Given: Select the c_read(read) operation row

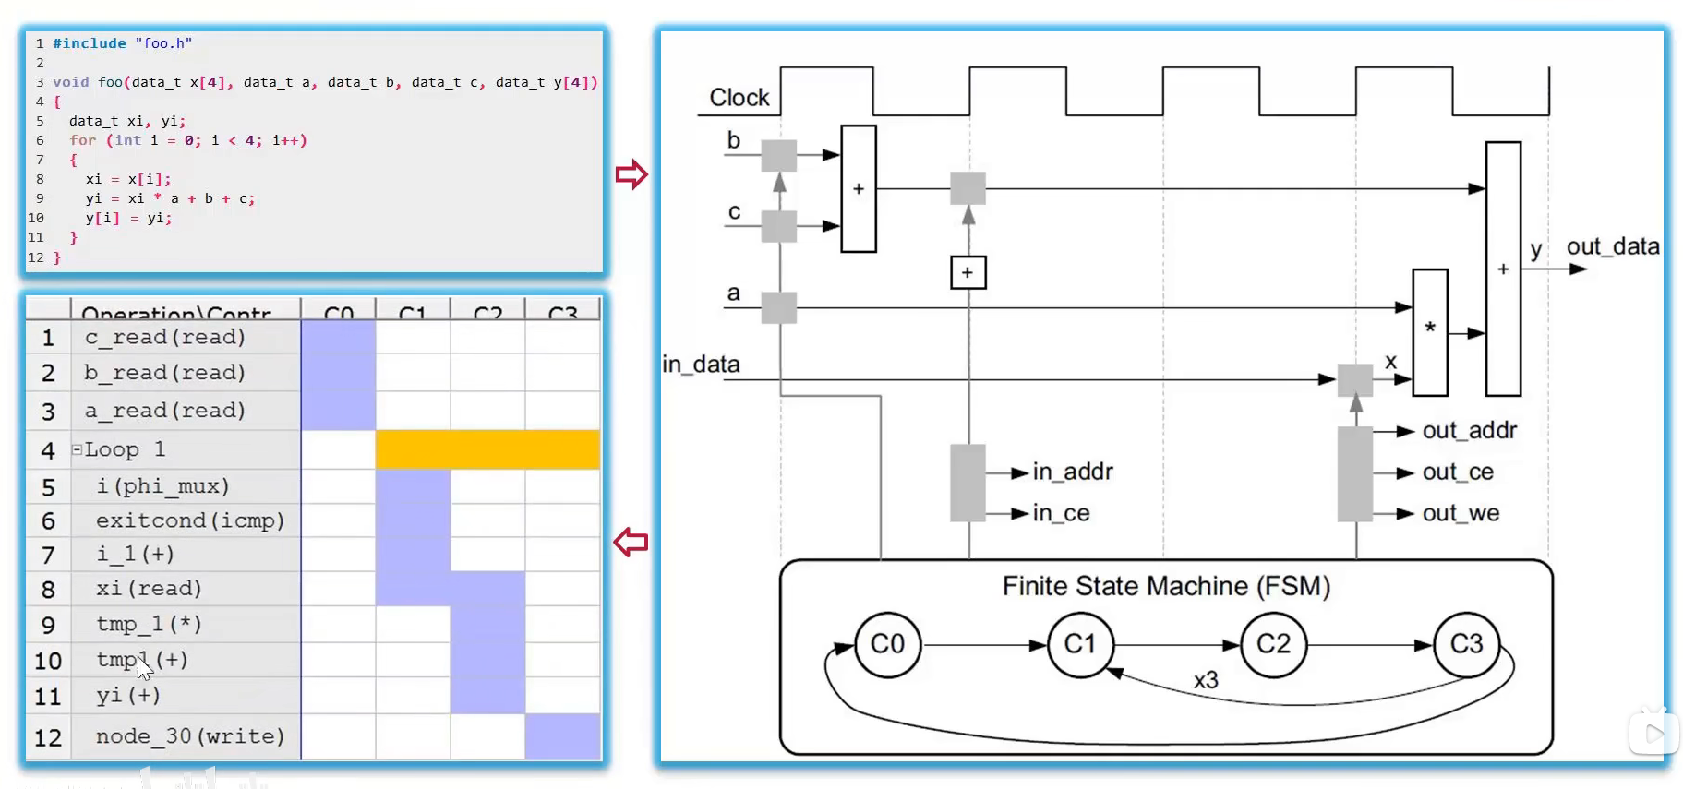Looking at the screenshot, I should (x=165, y=337).
